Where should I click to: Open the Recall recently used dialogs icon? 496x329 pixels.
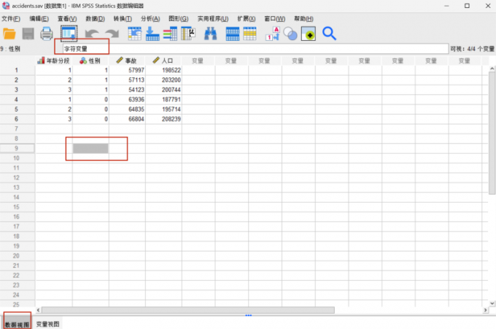point(69,34)
